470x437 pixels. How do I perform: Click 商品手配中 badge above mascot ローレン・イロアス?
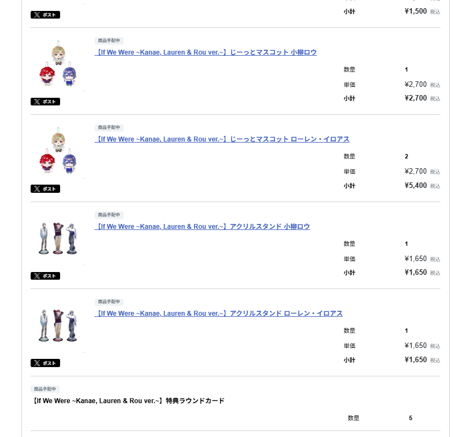click(x=109, y=128)
